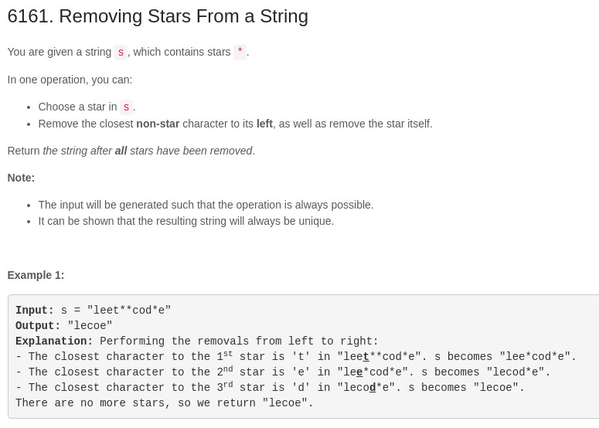Click the sentence "In one operation, you can:"
Image resolution: width=599 pixels, height=428 pixels.
click(x=70, y=80)
